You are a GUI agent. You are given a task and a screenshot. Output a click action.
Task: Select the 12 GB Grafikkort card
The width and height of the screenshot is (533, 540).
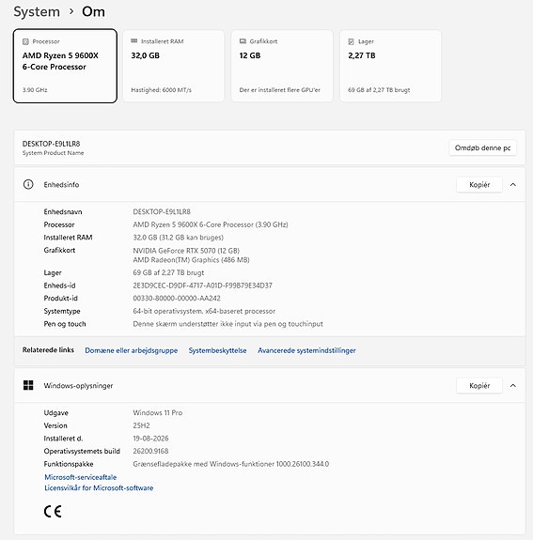click(x=282, y=66)
